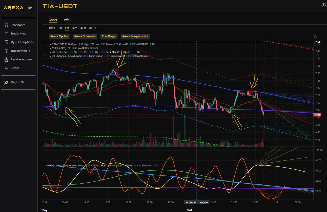Screen dimensions: 327x212
Task: Collapse the Arexa Frequencies legend arrow
Action: click(x=50, y=166)
